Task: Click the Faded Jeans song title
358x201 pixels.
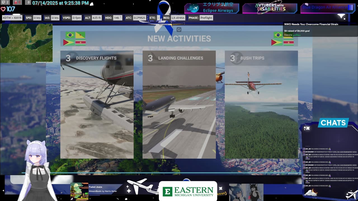Action: (95, 187)
